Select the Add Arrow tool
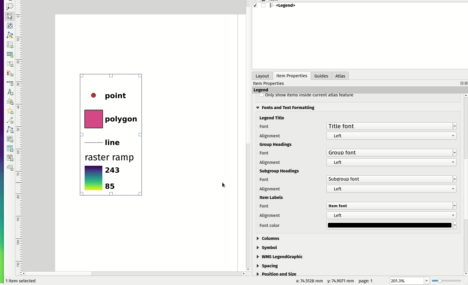Image resolution: width=468 pixels, height=285 pixels. tap(10, 120)
